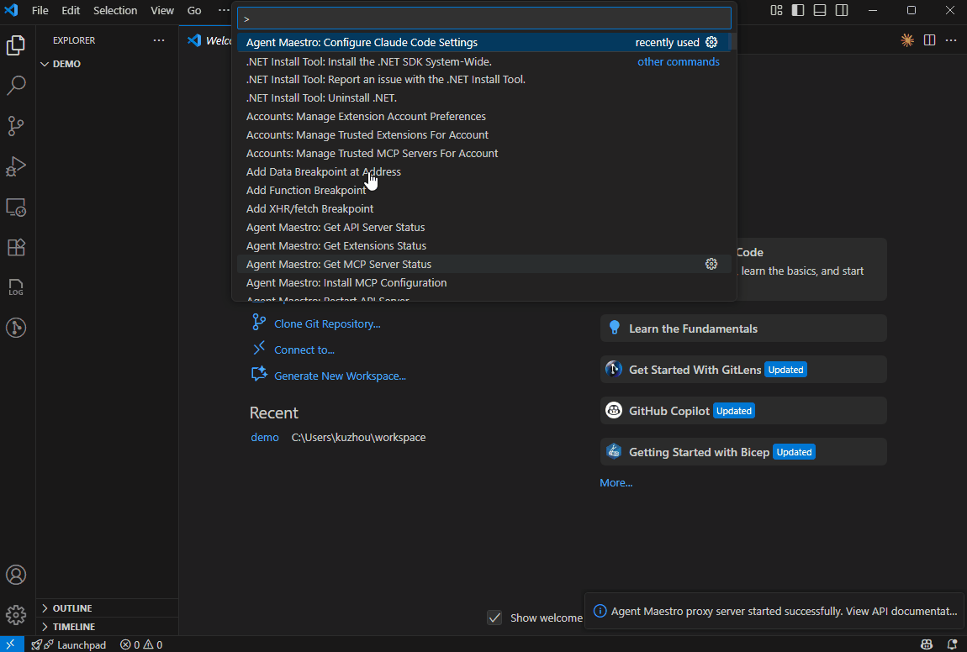Open Get Started With GitLens walkthrough
This screenshot has width=967, height=652.
[695, 370]
